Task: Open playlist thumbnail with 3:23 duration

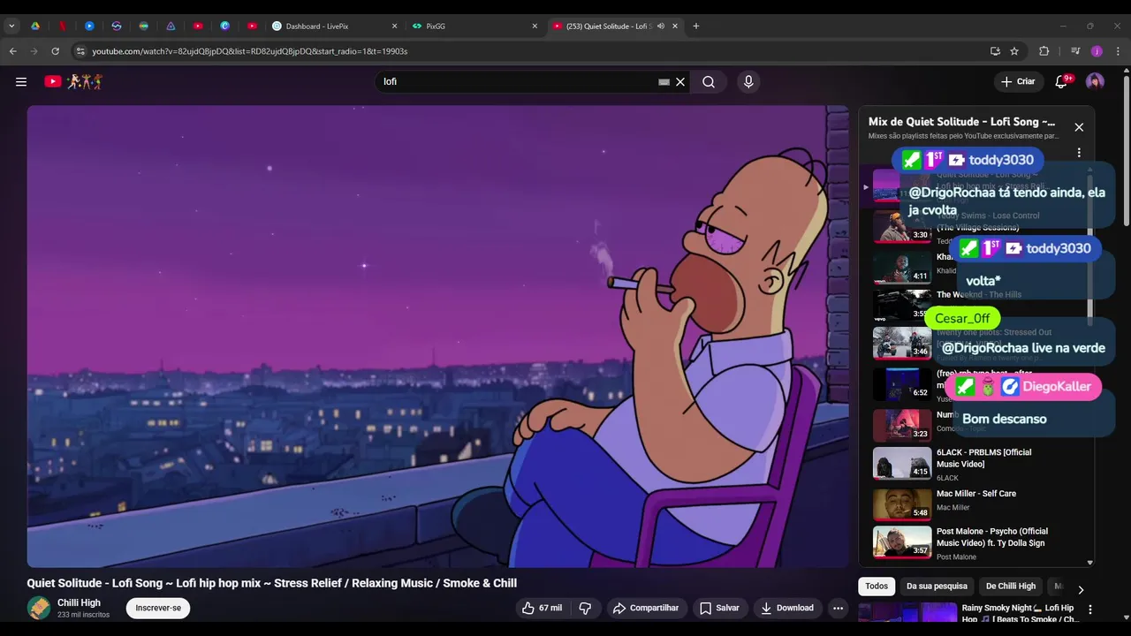Action: (x=902, y=425)
